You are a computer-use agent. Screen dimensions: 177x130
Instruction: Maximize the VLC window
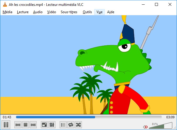tap(156, 4)
